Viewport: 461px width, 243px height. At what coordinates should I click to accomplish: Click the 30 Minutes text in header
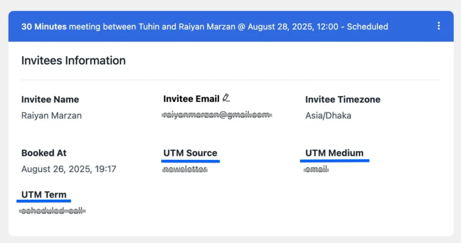(x=44, y=27)
